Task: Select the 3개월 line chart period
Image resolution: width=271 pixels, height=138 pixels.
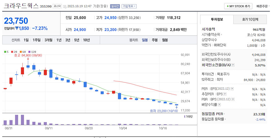Action: click(x=49, y=40)
